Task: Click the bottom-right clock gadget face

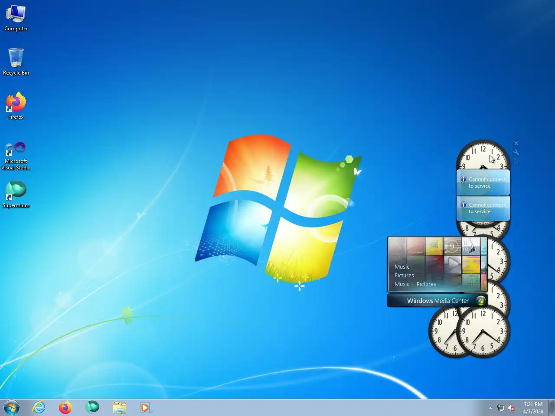Action: click(x=483, y=331)
